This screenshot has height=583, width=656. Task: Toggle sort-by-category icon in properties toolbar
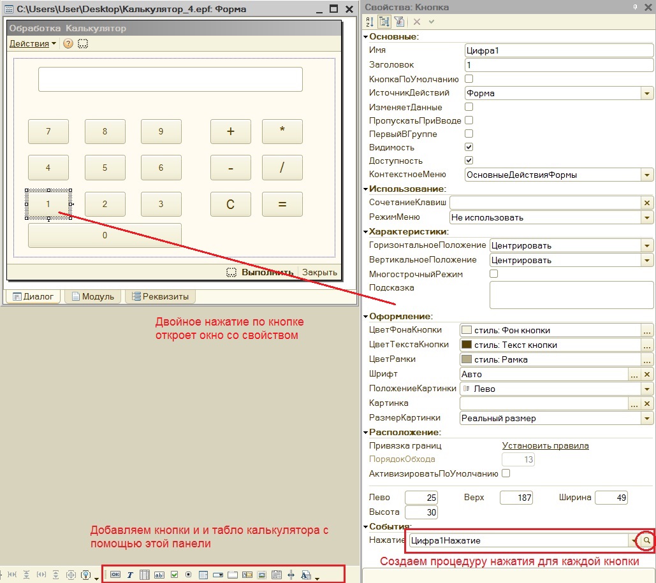pos(384,22)
